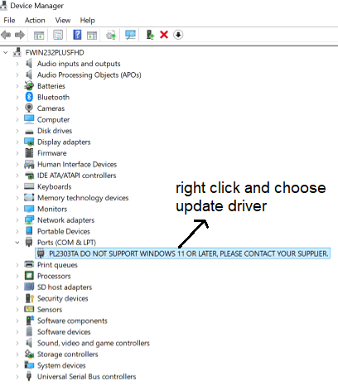
Task: Open the Help question mark toolbar icon
Action: click(x=77, y=35)
